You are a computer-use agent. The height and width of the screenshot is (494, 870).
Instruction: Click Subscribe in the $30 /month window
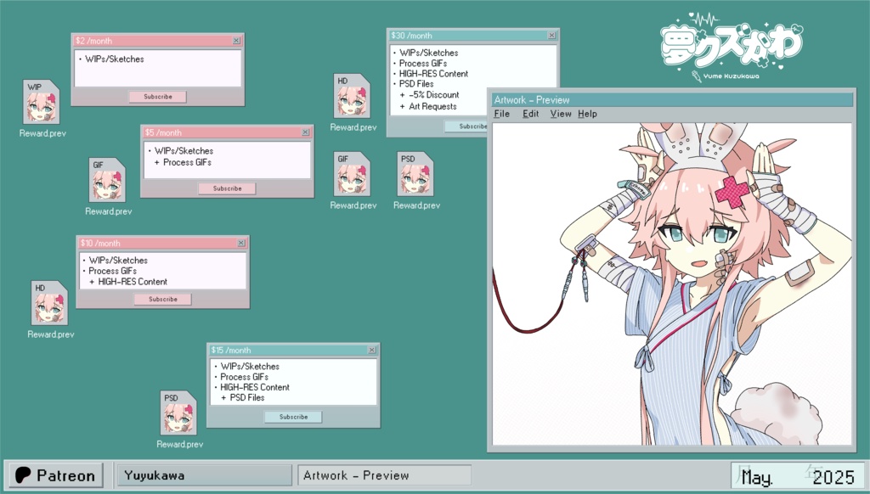point(466,126)
